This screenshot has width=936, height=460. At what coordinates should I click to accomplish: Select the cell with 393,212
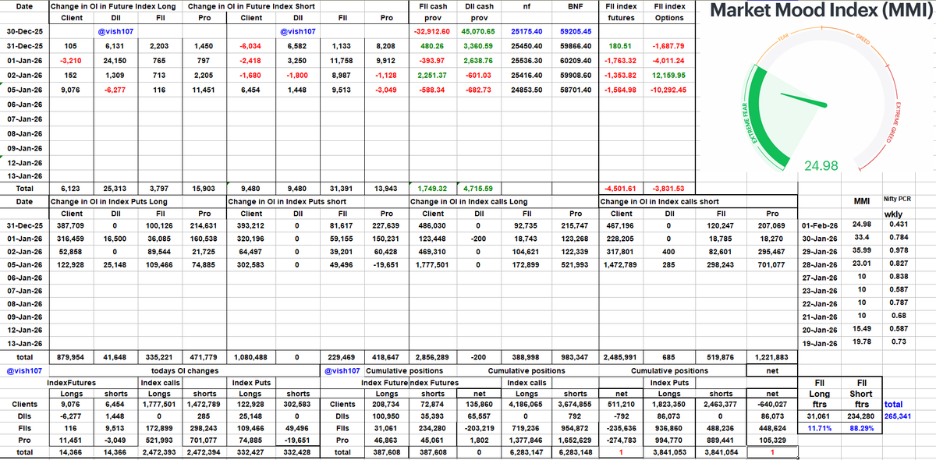pos(251,227)
